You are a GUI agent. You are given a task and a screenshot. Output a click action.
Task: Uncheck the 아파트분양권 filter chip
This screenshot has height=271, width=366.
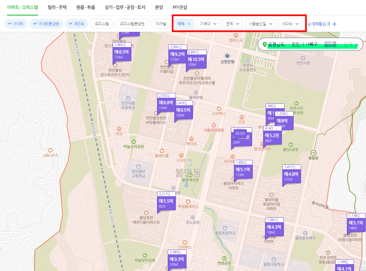(x=46, y=24)
